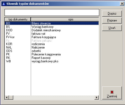Select the 'NAL' document type cell

(x=18, y=47)
